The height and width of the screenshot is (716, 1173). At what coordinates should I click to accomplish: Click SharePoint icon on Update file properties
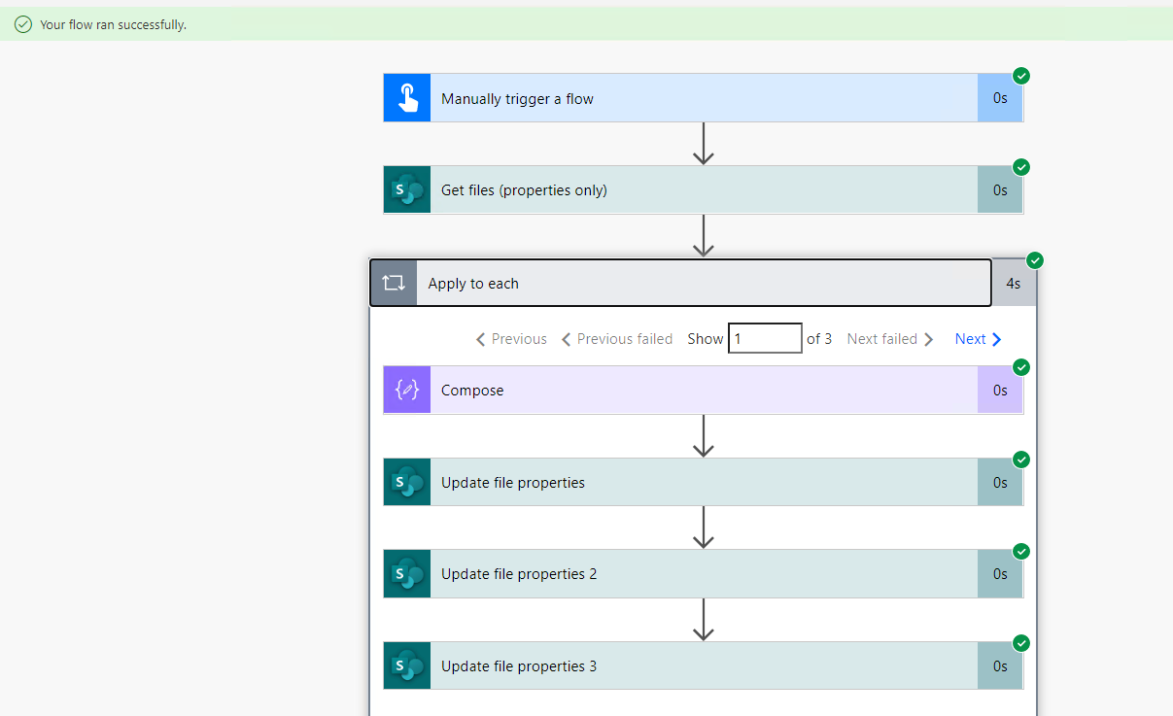click(x=407, y=482)
